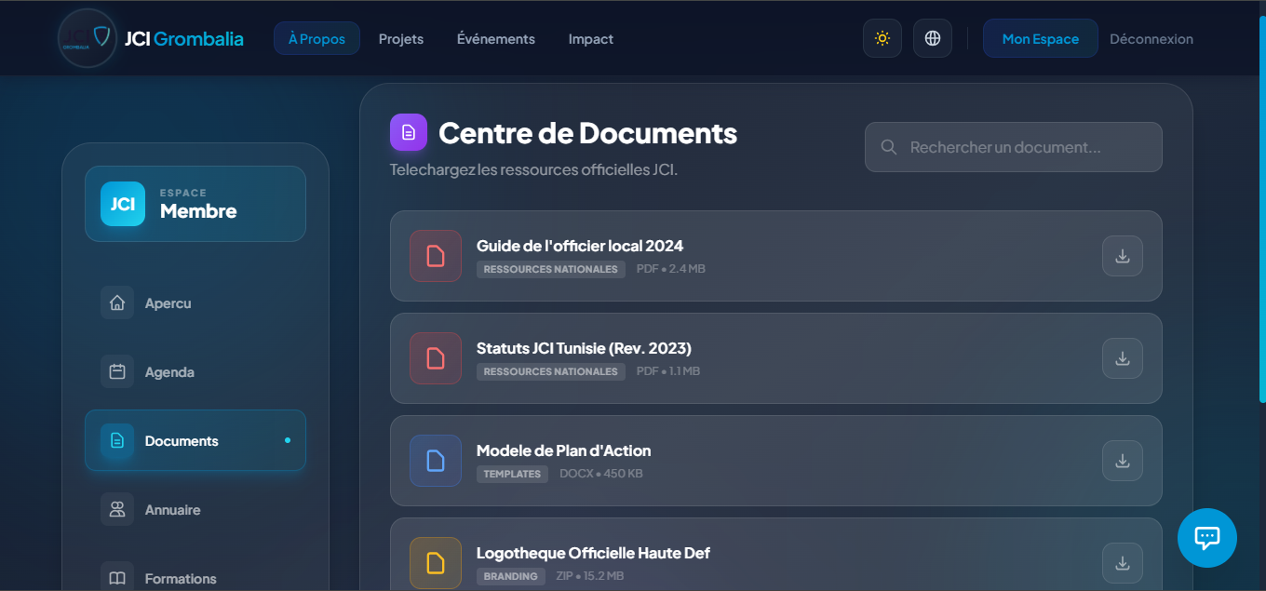Click the ZIP 15.2 MB file info

click(x=590, y=576)
